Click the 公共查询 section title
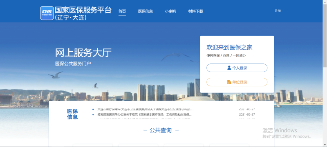Screen dimensions: 327x147 (x=161, y=130)
